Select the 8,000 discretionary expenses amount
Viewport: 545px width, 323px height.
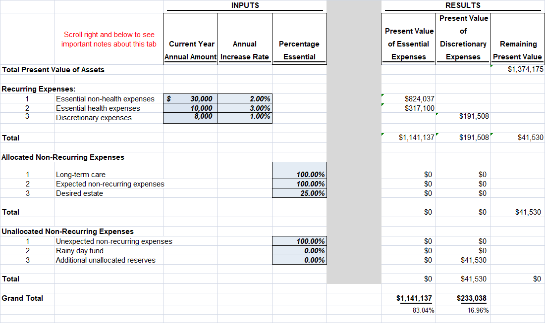[191, 117]
